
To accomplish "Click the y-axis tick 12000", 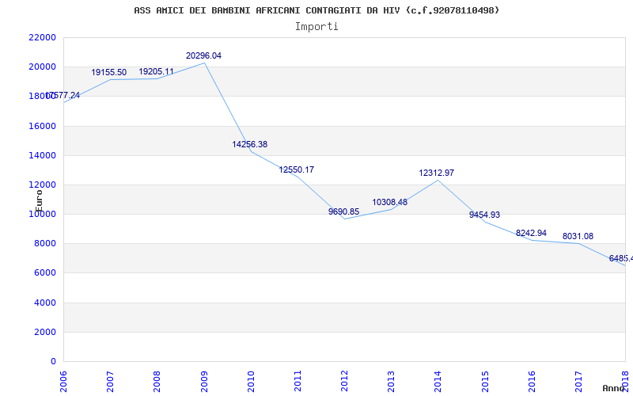I will pyautogui.click(x=43, y=185).
